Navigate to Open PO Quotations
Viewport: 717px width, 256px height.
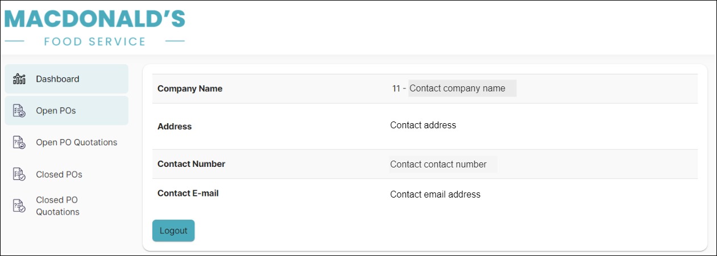click(76, 142)
